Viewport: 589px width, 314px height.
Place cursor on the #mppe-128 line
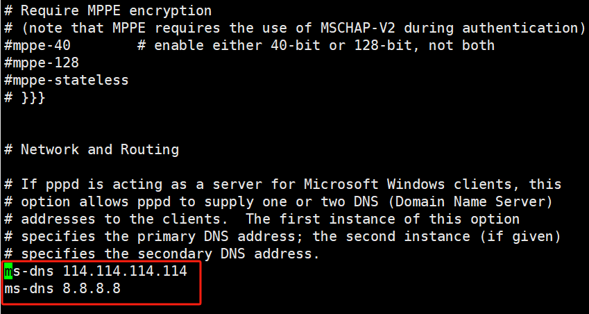pos(42,63)
